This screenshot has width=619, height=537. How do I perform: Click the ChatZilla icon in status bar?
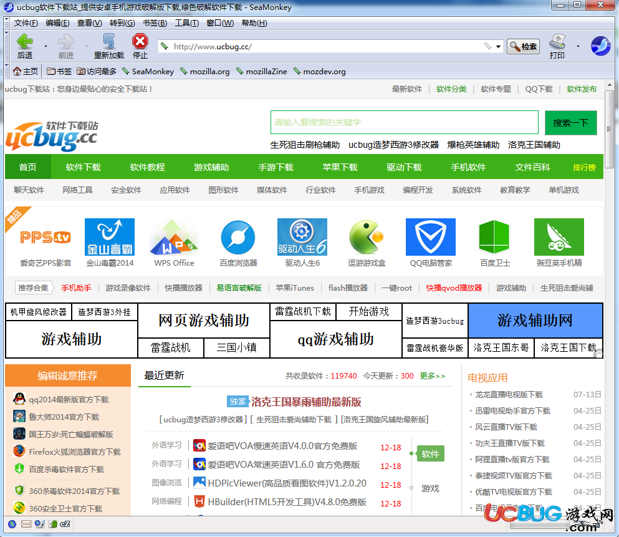65,524
